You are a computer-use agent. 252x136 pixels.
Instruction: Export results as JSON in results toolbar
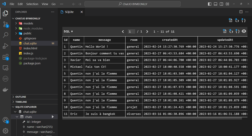pyautogui.click(x=238, y=31)
